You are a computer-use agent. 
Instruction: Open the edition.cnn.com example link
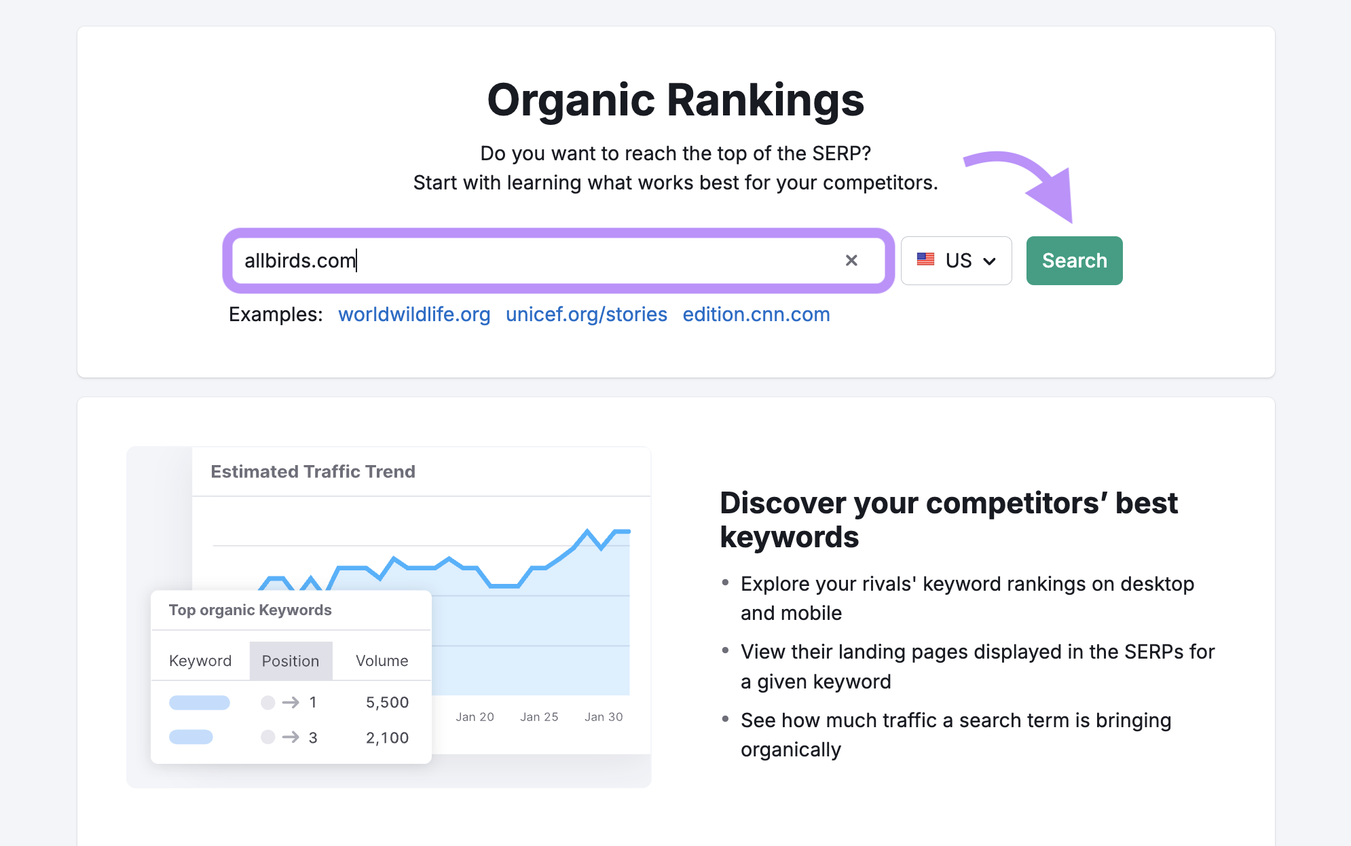(756, 314)
